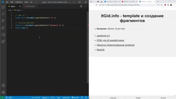Open the Source Control view
176x99 pixels.
3,21
